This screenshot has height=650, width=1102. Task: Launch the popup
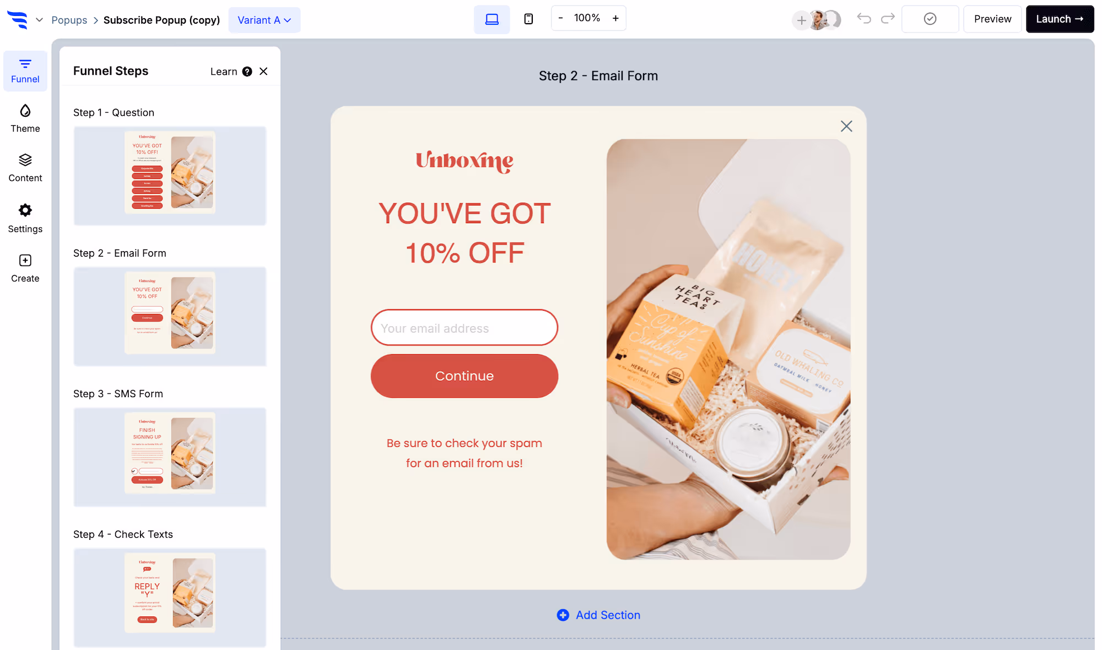point(1060,19)
